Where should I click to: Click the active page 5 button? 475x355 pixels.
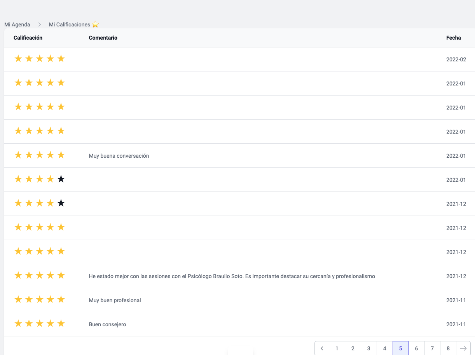[x=400, y=348]
